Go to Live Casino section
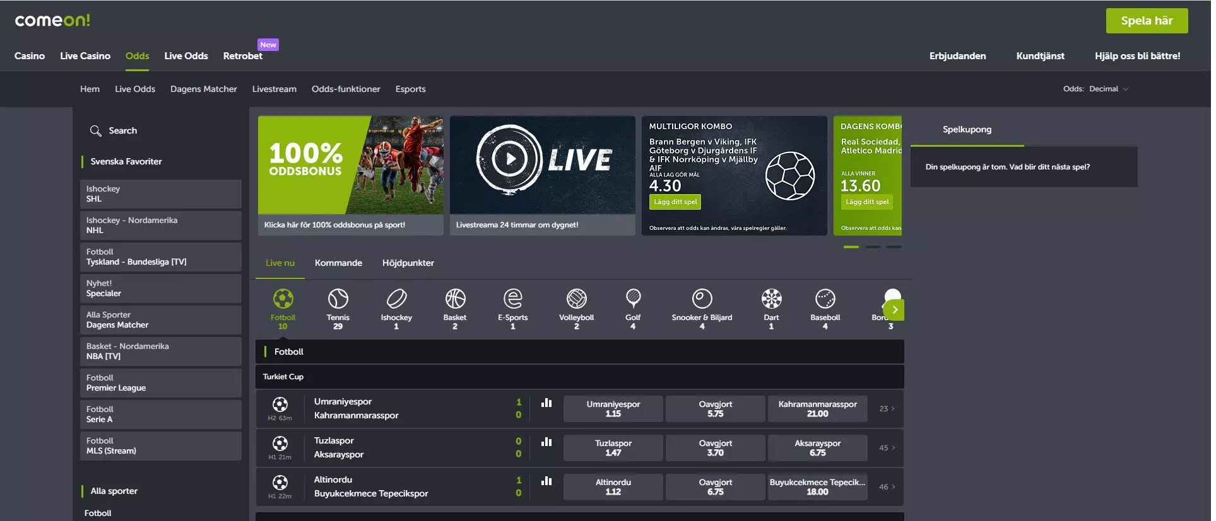 (x=85, y=56)
